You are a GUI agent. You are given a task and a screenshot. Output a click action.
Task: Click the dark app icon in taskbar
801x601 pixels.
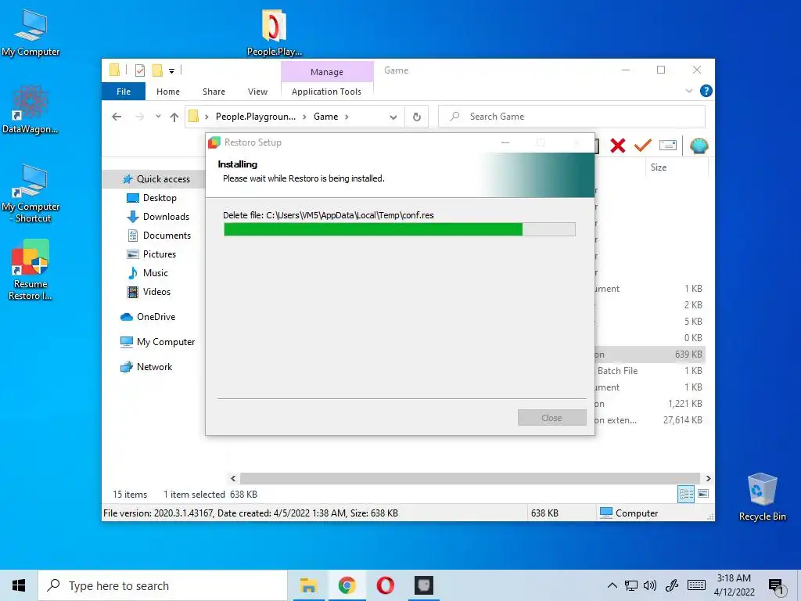coord(423,585)
